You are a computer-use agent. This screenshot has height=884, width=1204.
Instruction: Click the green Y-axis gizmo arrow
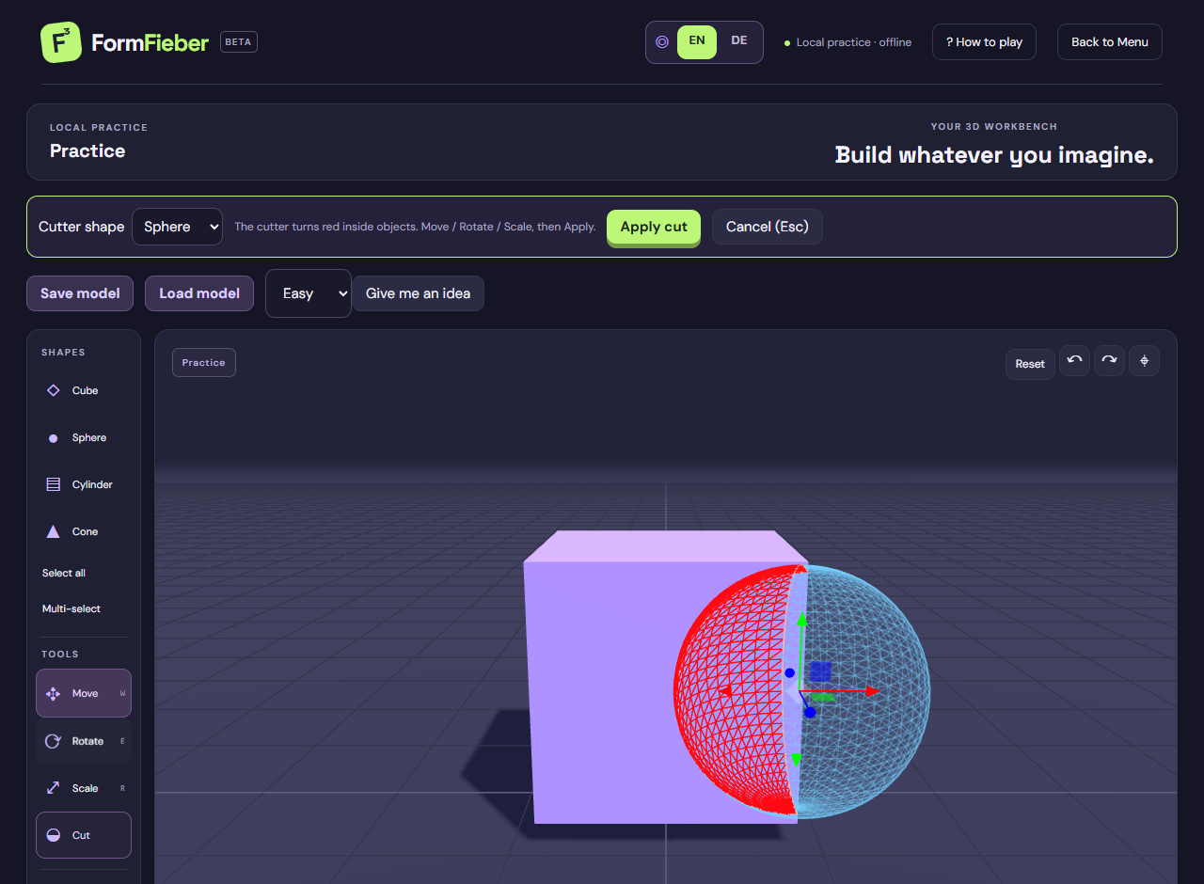click(x=801, y=621)
